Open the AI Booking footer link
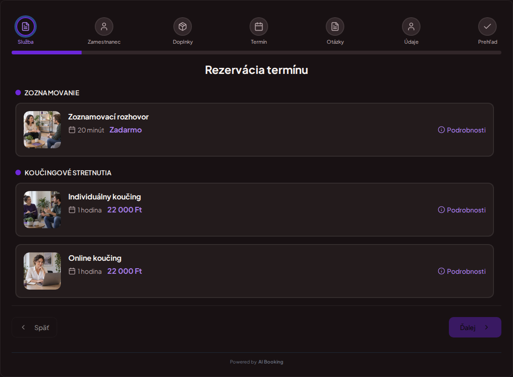This screenshot has height=377, width=513. (270, 362)
